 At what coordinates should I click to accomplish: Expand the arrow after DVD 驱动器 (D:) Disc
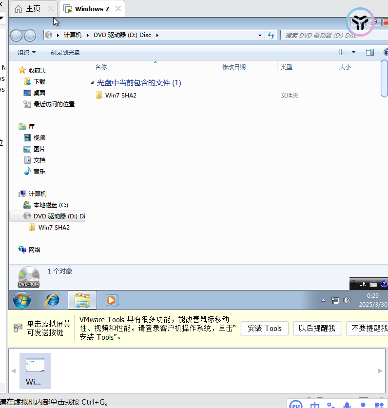pyautogui.click(x=157, y=35)
